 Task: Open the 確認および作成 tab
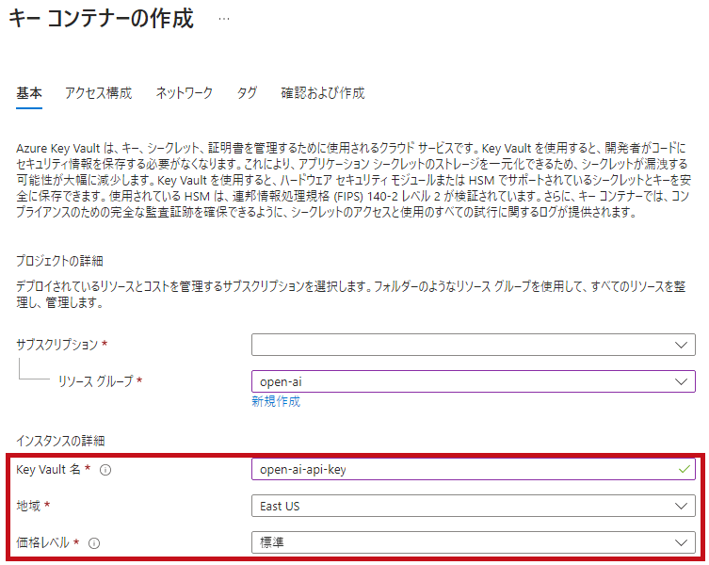322,93
